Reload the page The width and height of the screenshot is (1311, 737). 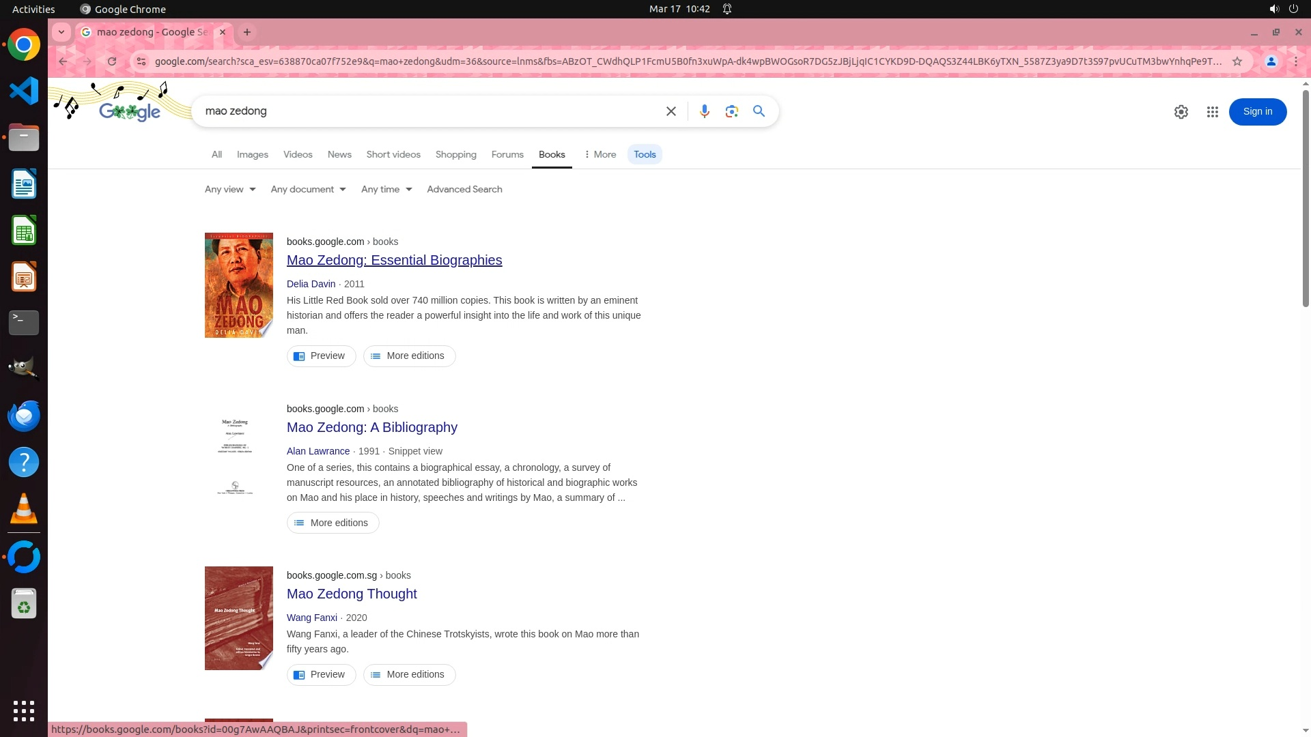[112, 61]
